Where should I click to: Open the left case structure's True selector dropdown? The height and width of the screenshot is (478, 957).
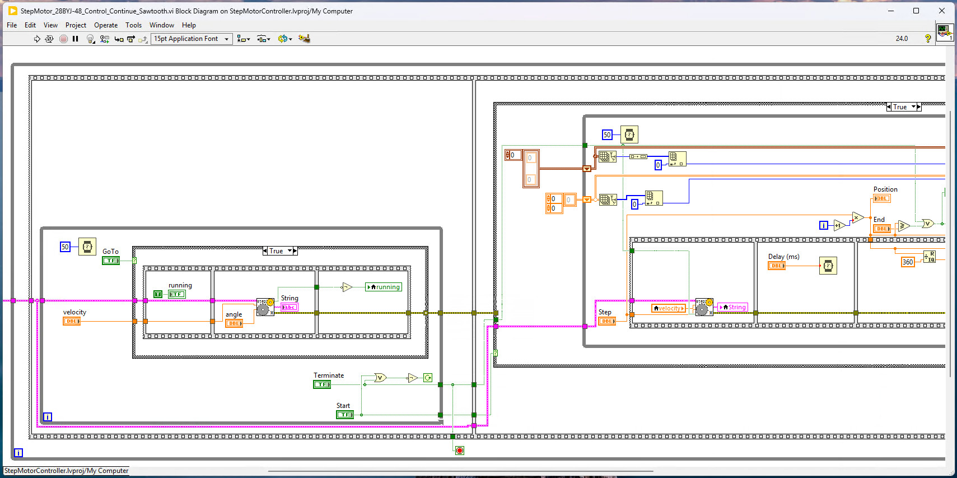[x=280, y=251]
